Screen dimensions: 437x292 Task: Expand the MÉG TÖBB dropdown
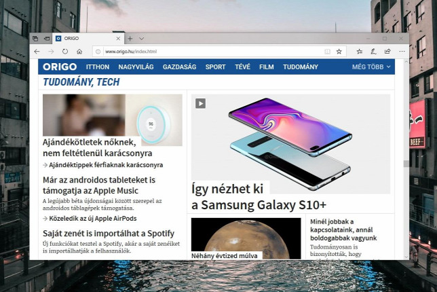(371, 67)
